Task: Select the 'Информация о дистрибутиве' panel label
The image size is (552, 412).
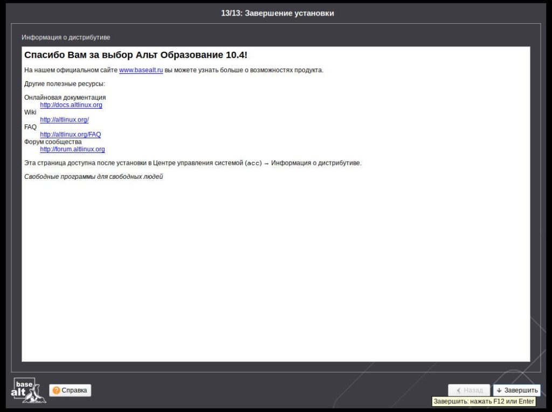Action: (x=66, y=37)
